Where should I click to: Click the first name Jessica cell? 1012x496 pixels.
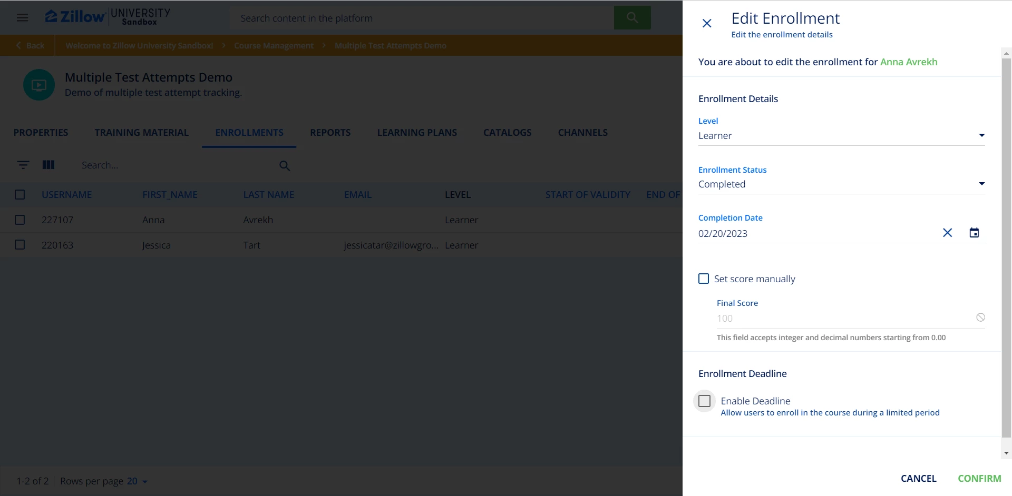(157, 245)
